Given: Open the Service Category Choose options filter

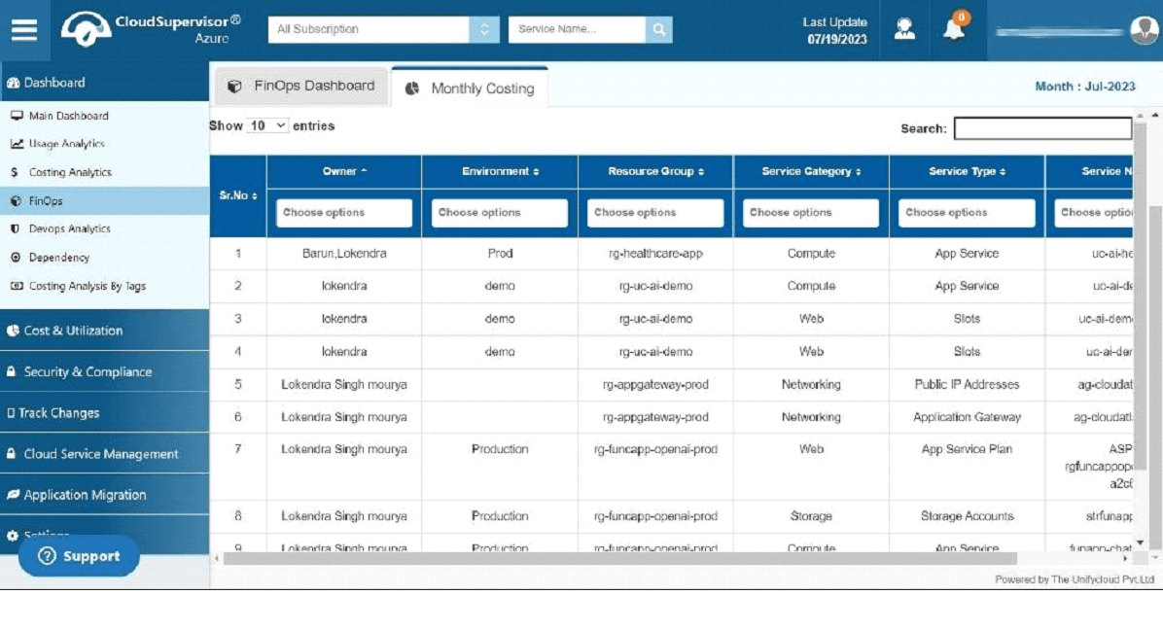Looking at the screenshot, I should tap(811, 213).
